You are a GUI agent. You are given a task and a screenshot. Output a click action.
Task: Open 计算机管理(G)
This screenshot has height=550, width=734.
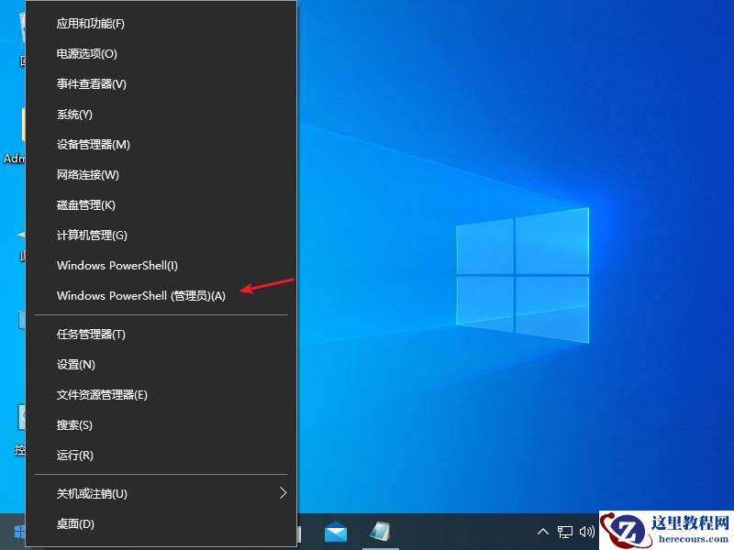[x=92, y=235]
